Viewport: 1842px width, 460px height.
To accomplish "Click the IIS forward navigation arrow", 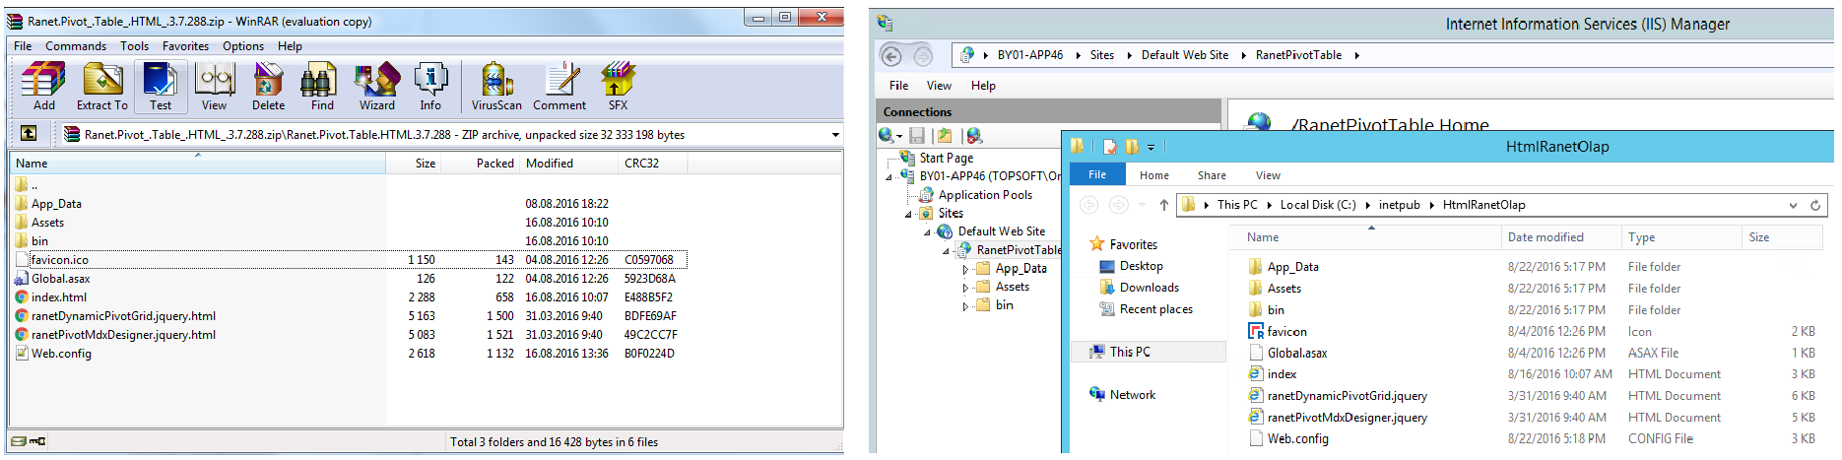I will [x=923, y=56].
